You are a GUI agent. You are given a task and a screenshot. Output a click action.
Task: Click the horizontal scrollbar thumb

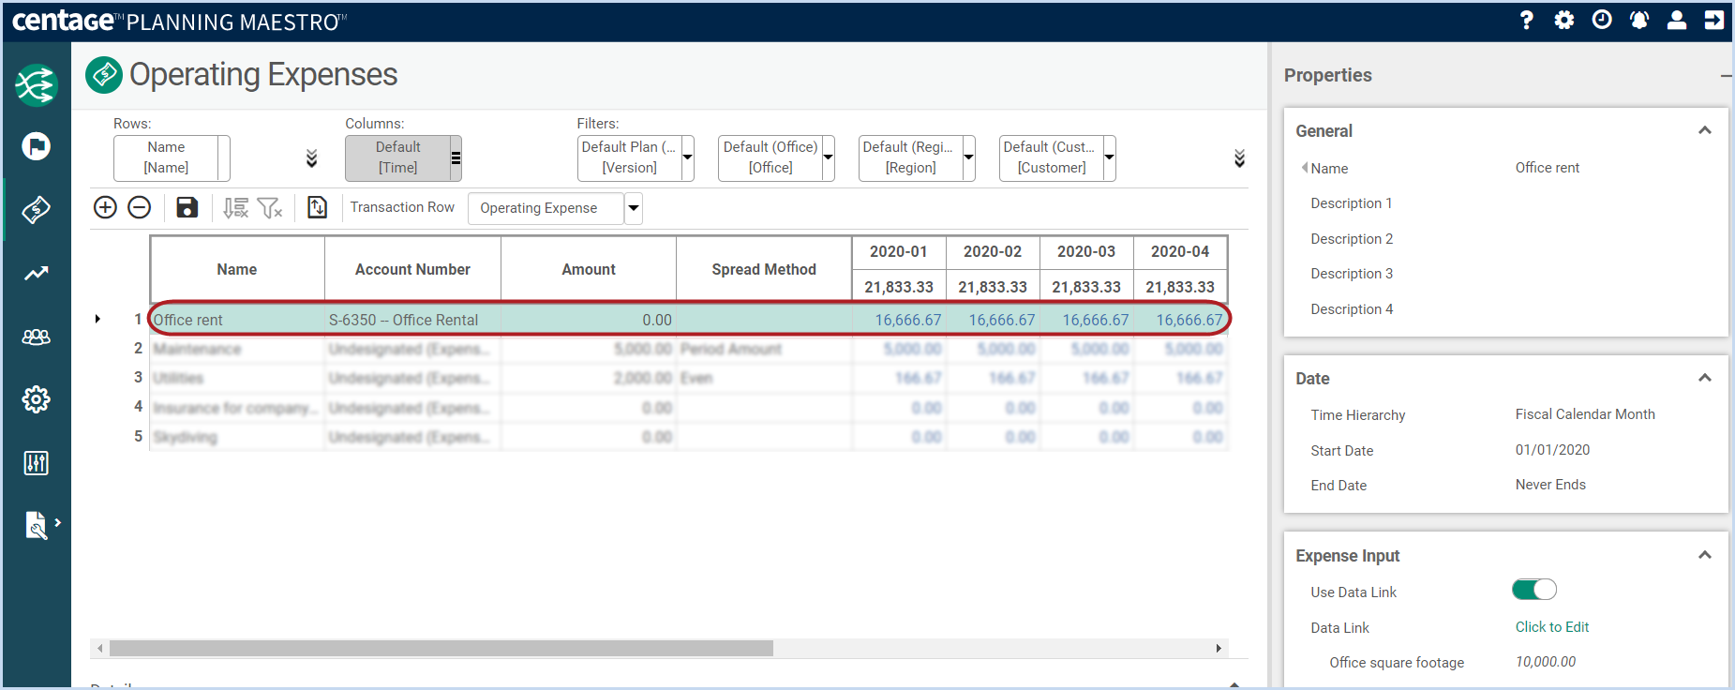click(x=441, y=648)
